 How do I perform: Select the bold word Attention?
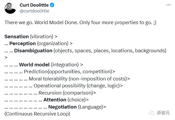(x=55, y=100)
